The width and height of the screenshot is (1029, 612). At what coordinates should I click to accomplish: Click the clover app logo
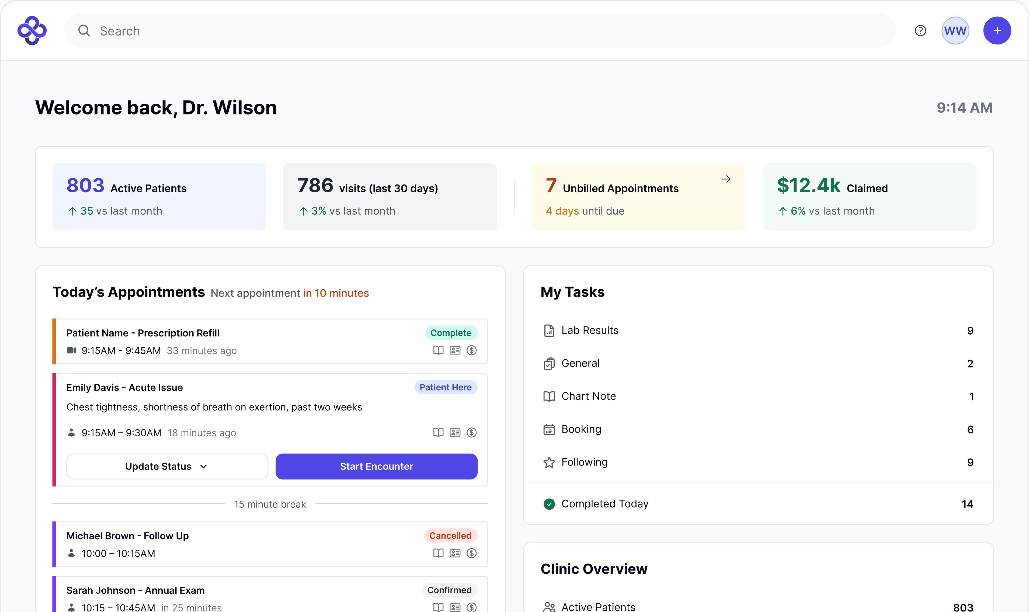[x=32, y=30]
